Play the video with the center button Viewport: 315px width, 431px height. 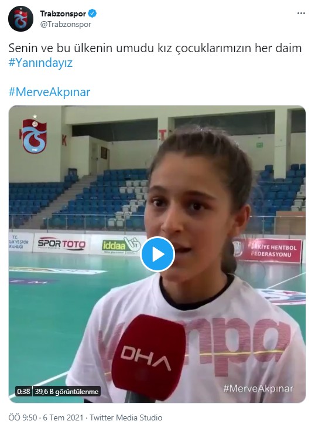click(x=158, y=254)
